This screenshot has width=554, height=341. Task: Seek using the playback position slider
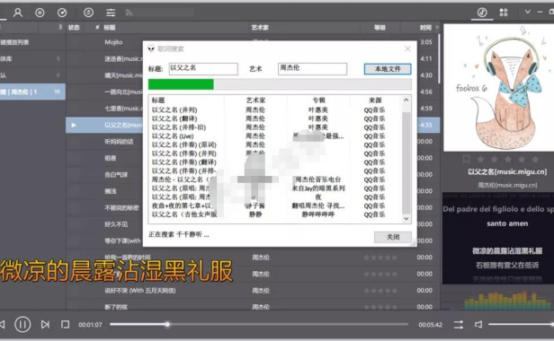click(259, 324)
